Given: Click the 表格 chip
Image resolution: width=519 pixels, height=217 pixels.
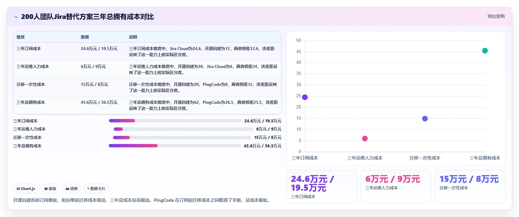Looking at the screenshot, I should point(50,189).
